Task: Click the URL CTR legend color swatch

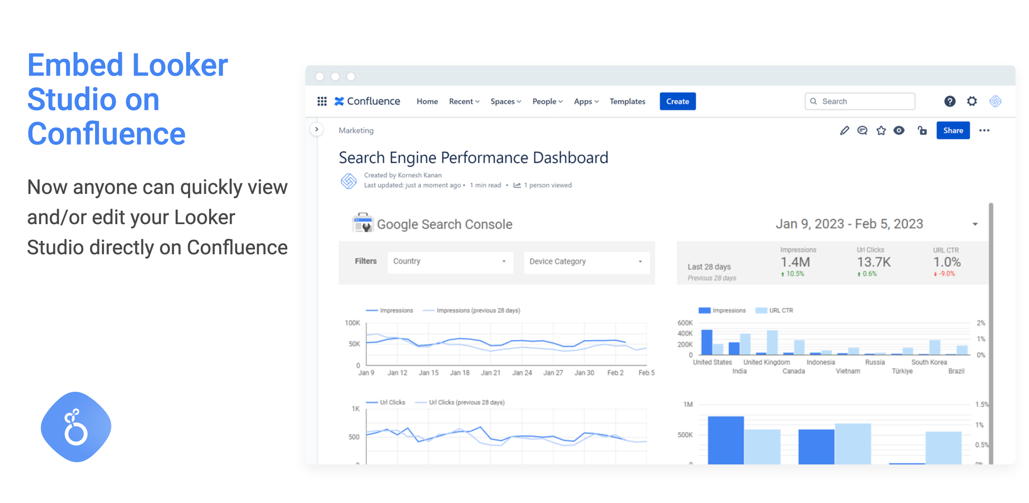Action: (x=761, y=310)
